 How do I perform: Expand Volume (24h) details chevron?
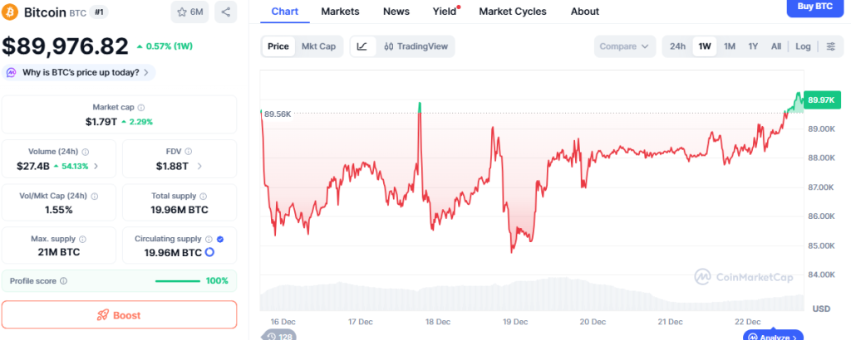point(96,166)
